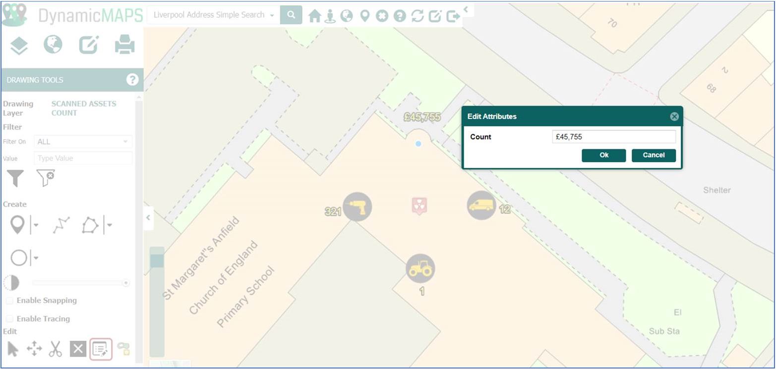Select the create point pin tool

coord(17,225)
